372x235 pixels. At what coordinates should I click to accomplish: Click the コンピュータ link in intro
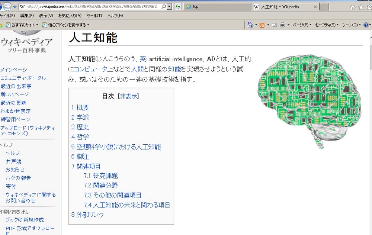[x=90, y=69]
